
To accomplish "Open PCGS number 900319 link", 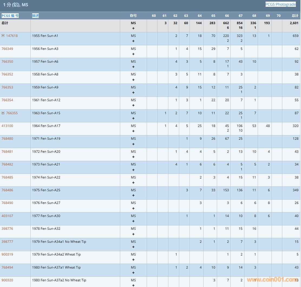I will tap(7, 254).
